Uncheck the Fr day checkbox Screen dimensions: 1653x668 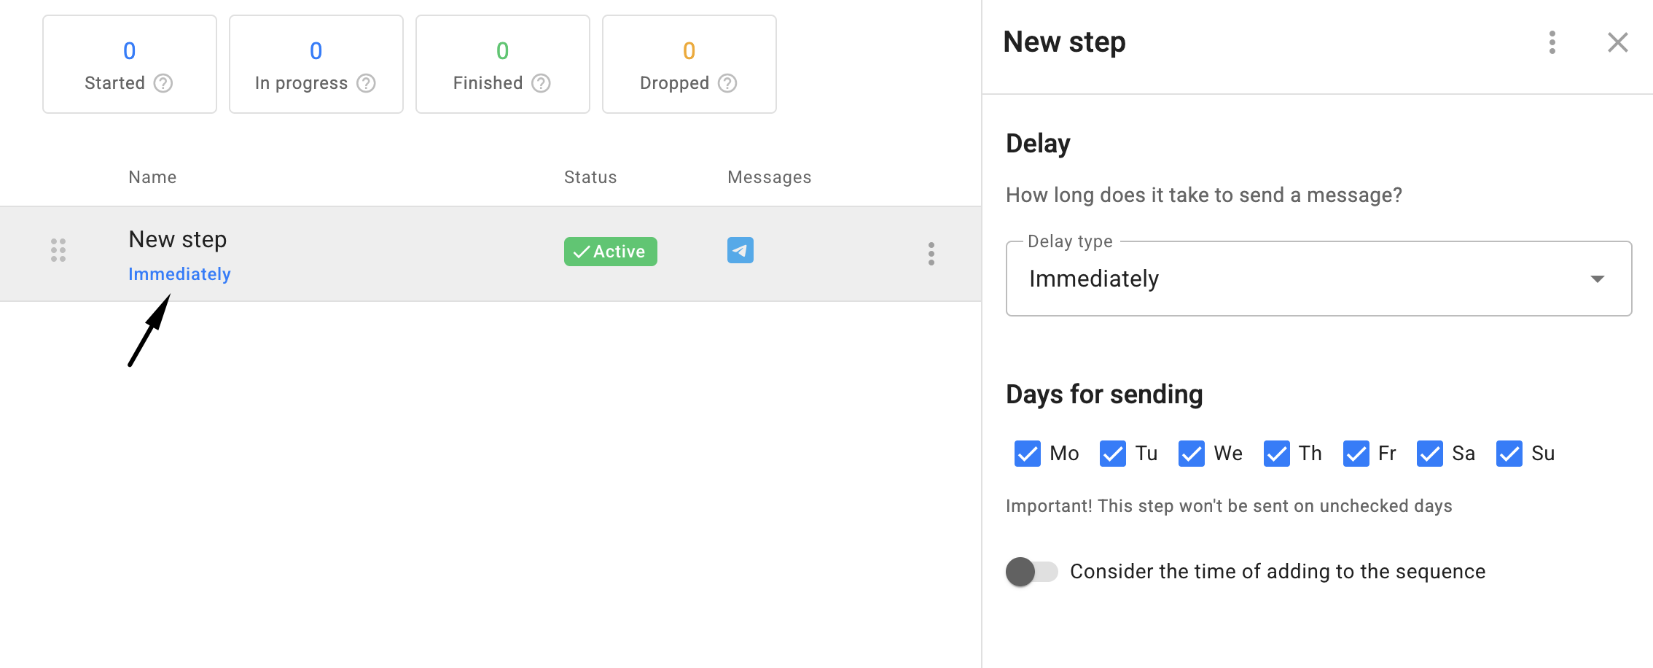pyautogui.click(x=1356, y=454)
